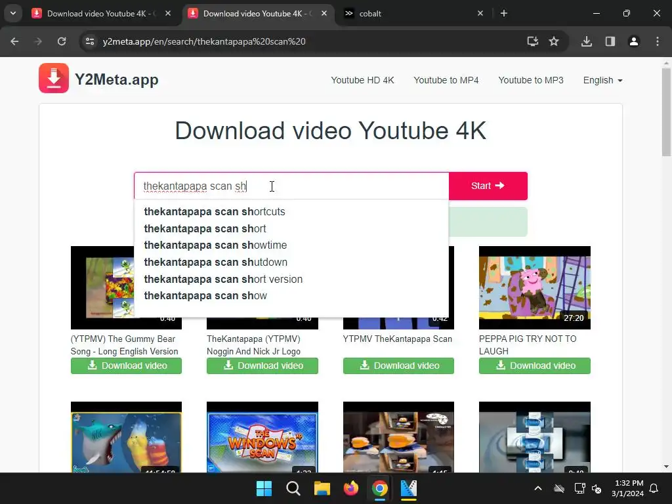The width and height of the screenshot is (672, 504).
Task: Download the PEPPA PIG TRY NOT TO LAUGH video
Action: point(534,366)
